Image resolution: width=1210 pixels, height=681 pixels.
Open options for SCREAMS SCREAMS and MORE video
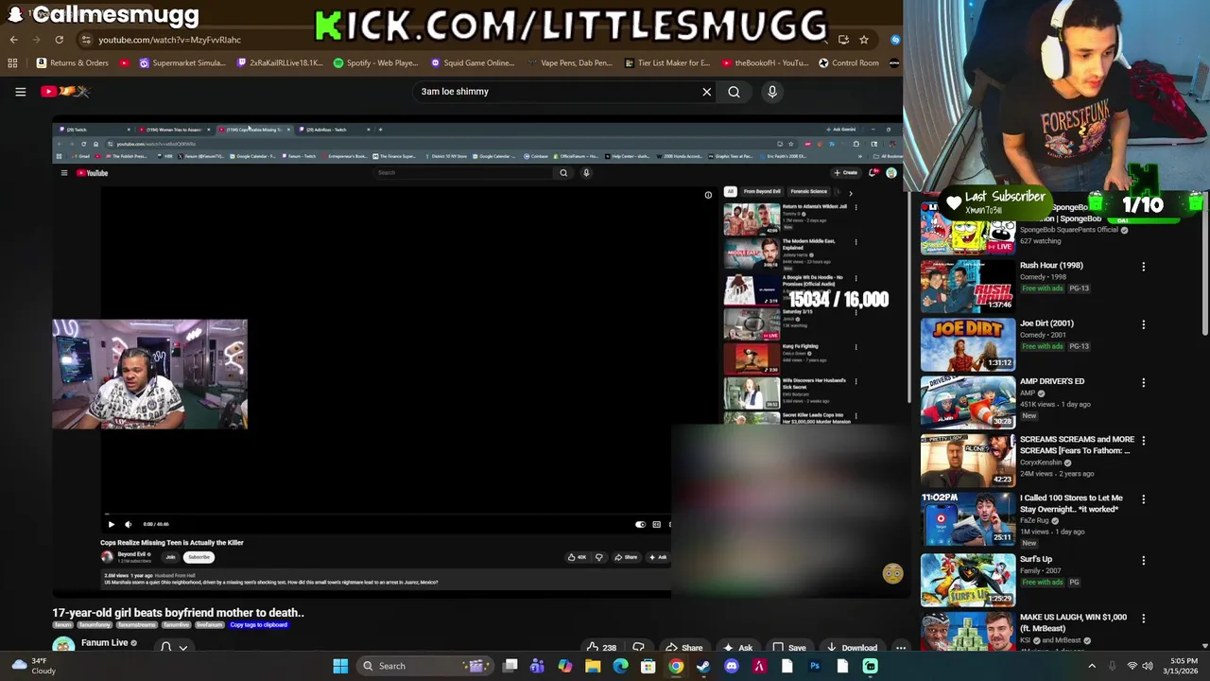[x=1143, y=441]
